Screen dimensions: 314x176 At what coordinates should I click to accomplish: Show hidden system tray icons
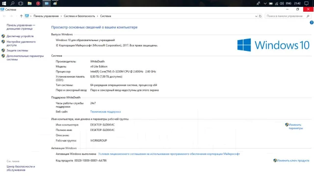tap(265, 3)
